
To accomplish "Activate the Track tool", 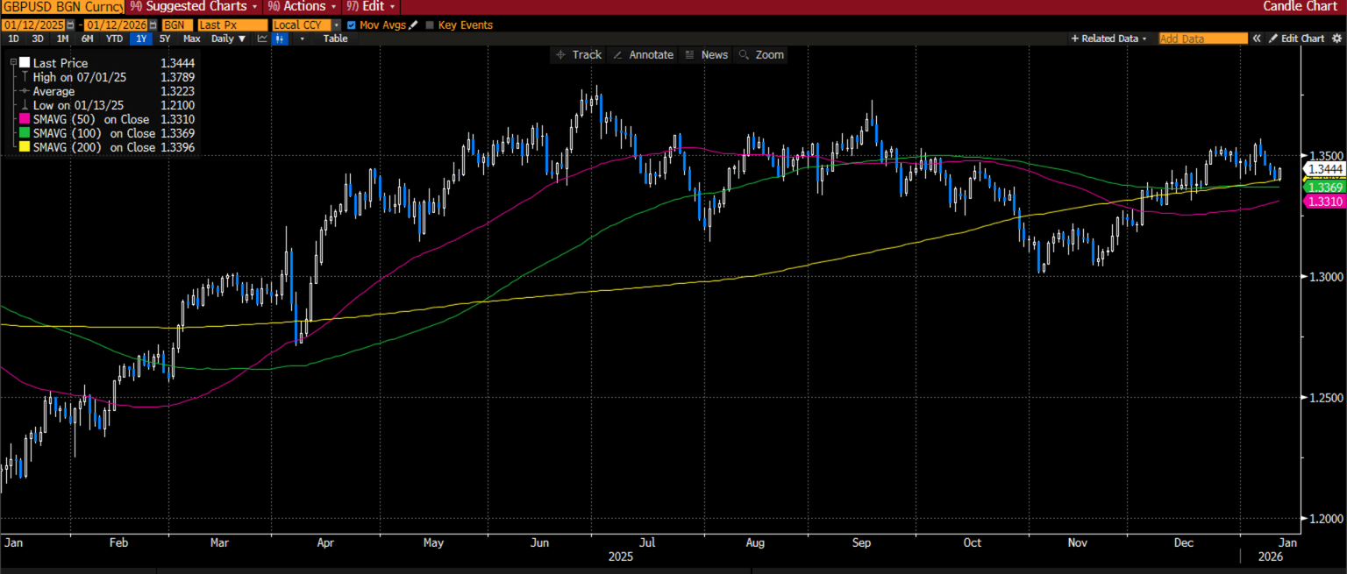I will 578,54.
